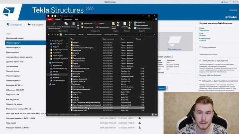Open Properties (Свойства) ribbon icon
239x134 pixels.
tap(125, 24)
